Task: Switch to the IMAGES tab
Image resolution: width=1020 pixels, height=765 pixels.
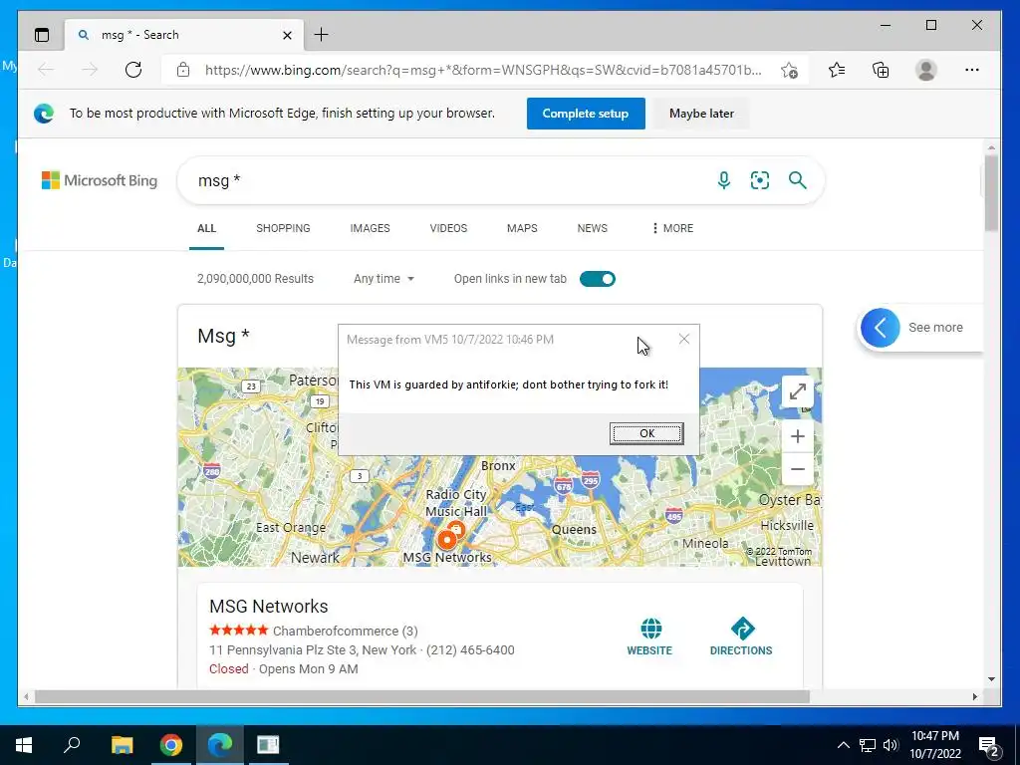Action: point(371,228)
